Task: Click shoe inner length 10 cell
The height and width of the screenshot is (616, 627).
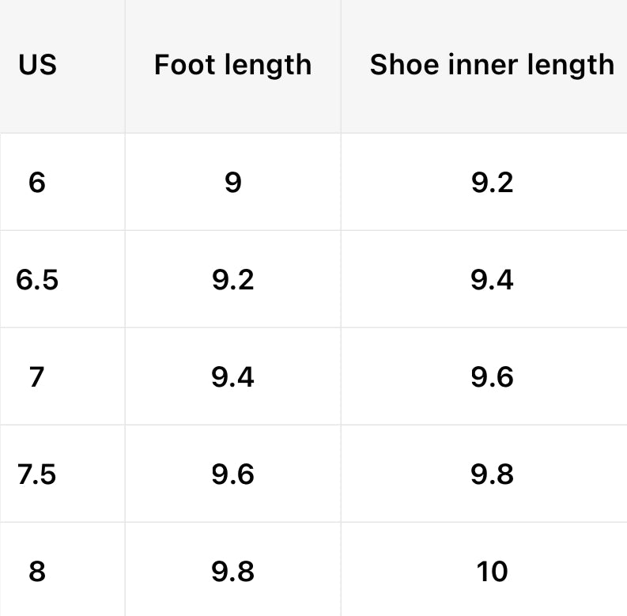Action: click(492, 571)
